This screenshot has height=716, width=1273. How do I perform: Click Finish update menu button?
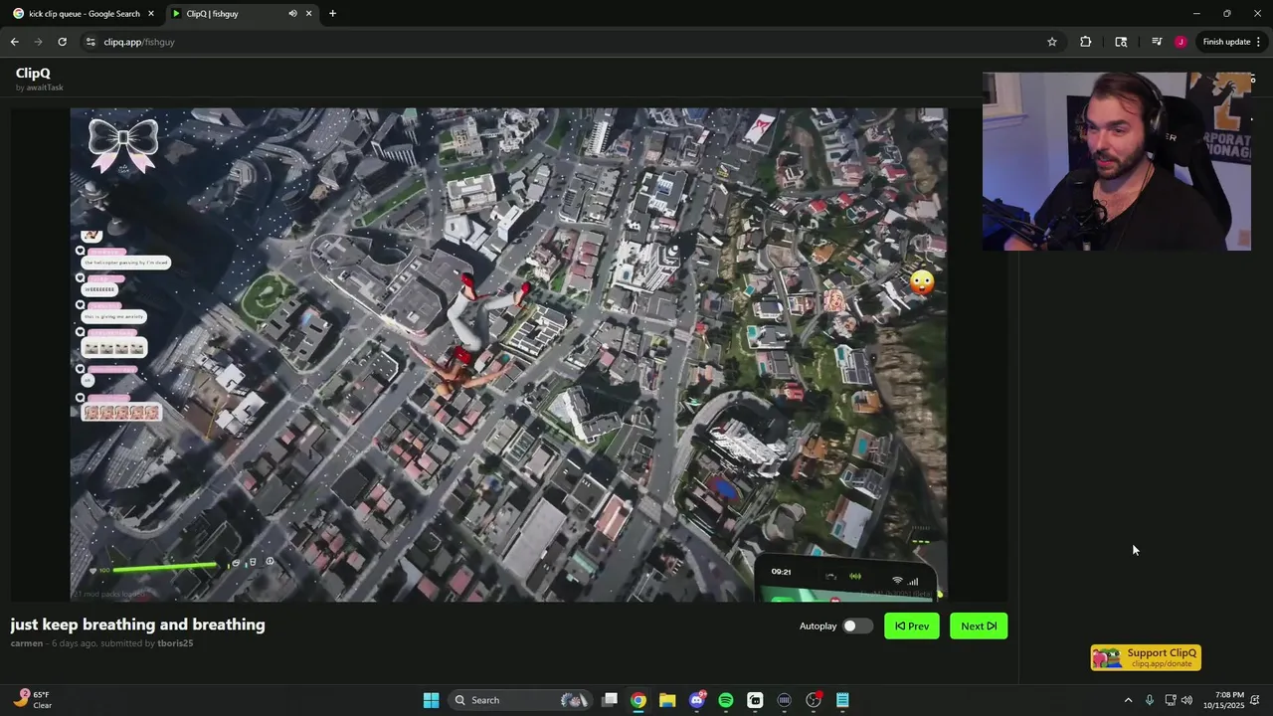click(1231, 42)
